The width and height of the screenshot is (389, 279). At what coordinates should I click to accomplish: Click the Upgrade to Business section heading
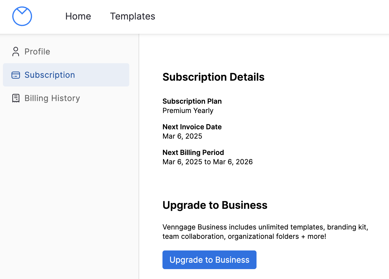215,205
